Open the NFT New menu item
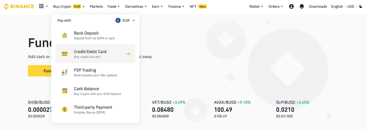367x130 pixels. [198, 7]
